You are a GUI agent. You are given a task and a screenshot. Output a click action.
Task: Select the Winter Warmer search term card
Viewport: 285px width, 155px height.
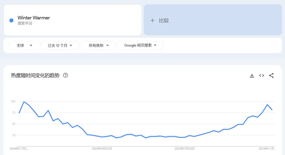(72, 20)
